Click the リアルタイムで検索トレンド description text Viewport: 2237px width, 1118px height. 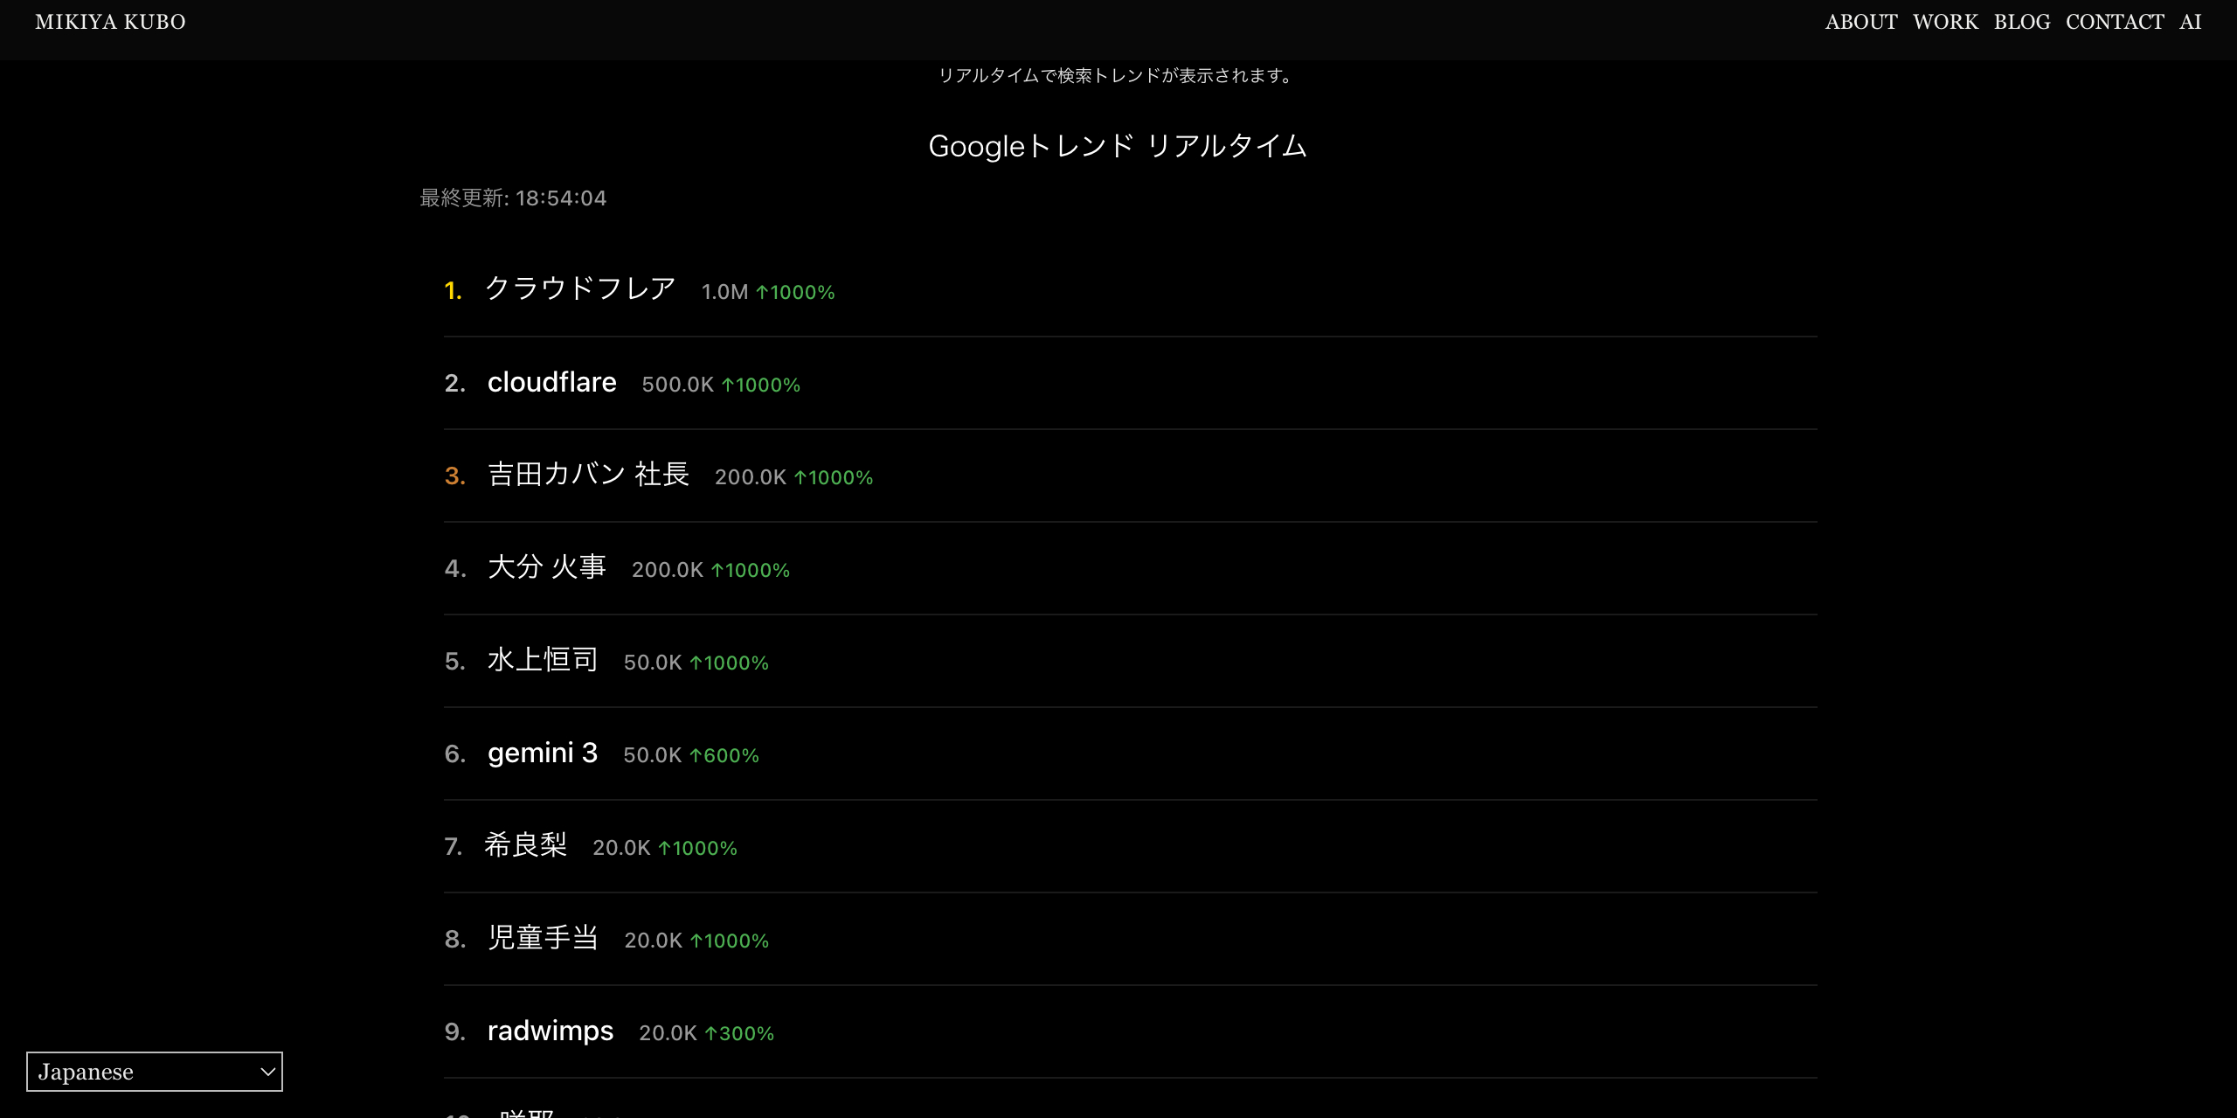[x=1118, y=76]
